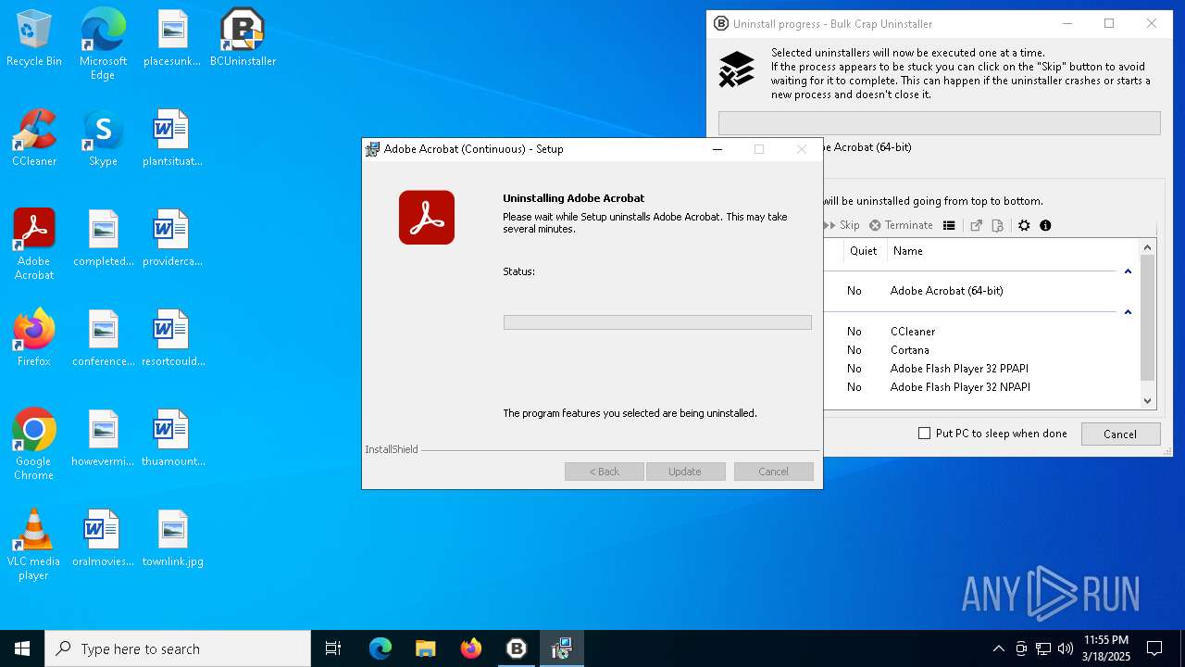Select the howevermi image file icon
This screenshot has height=667, width=1185.
(103, 439)
